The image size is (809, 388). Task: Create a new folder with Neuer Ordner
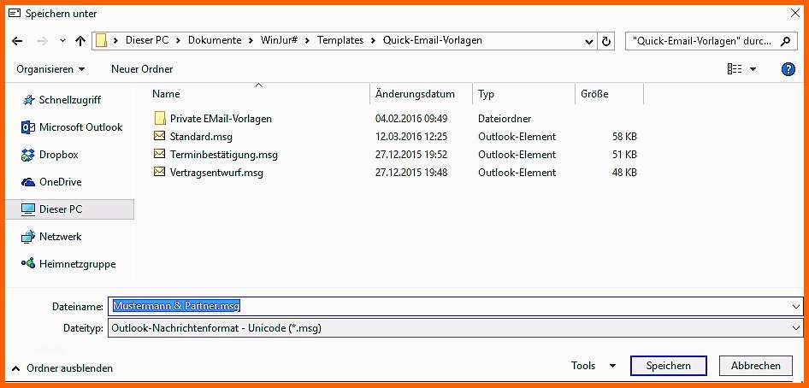pos(142,69)
